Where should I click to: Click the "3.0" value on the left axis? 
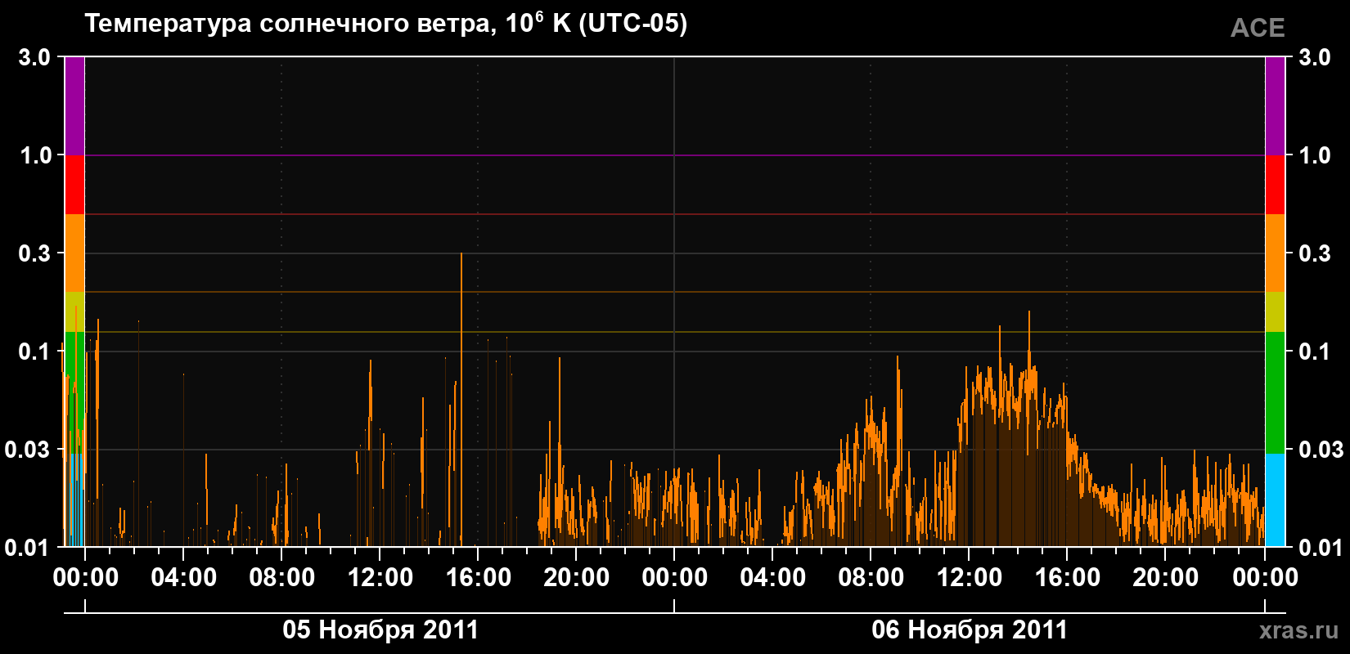(x=34, y=57)
